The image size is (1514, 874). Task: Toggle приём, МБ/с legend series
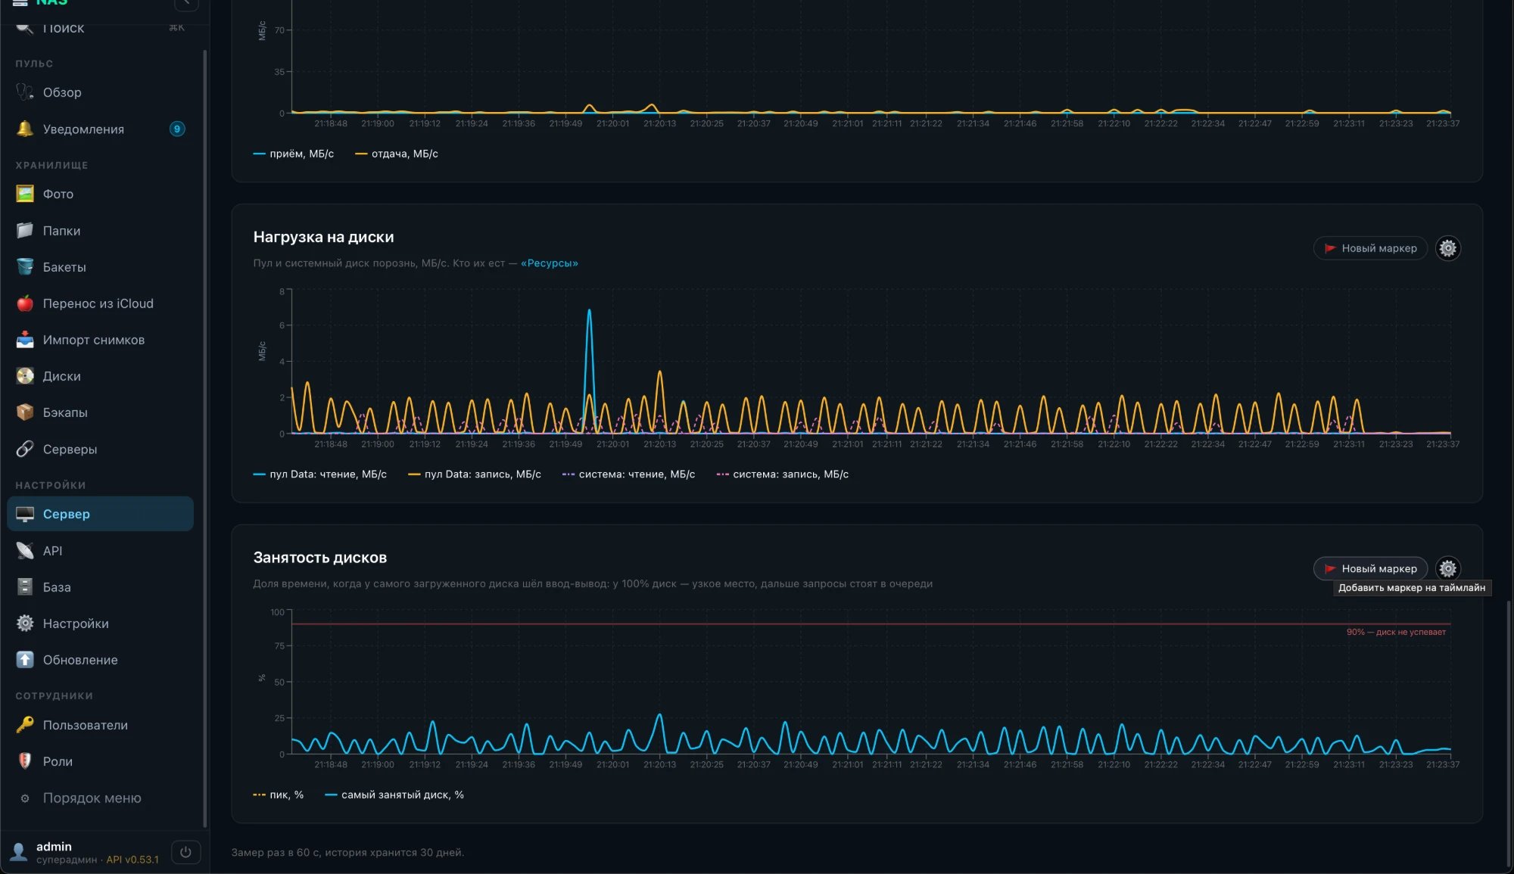[x=293, y=154]
